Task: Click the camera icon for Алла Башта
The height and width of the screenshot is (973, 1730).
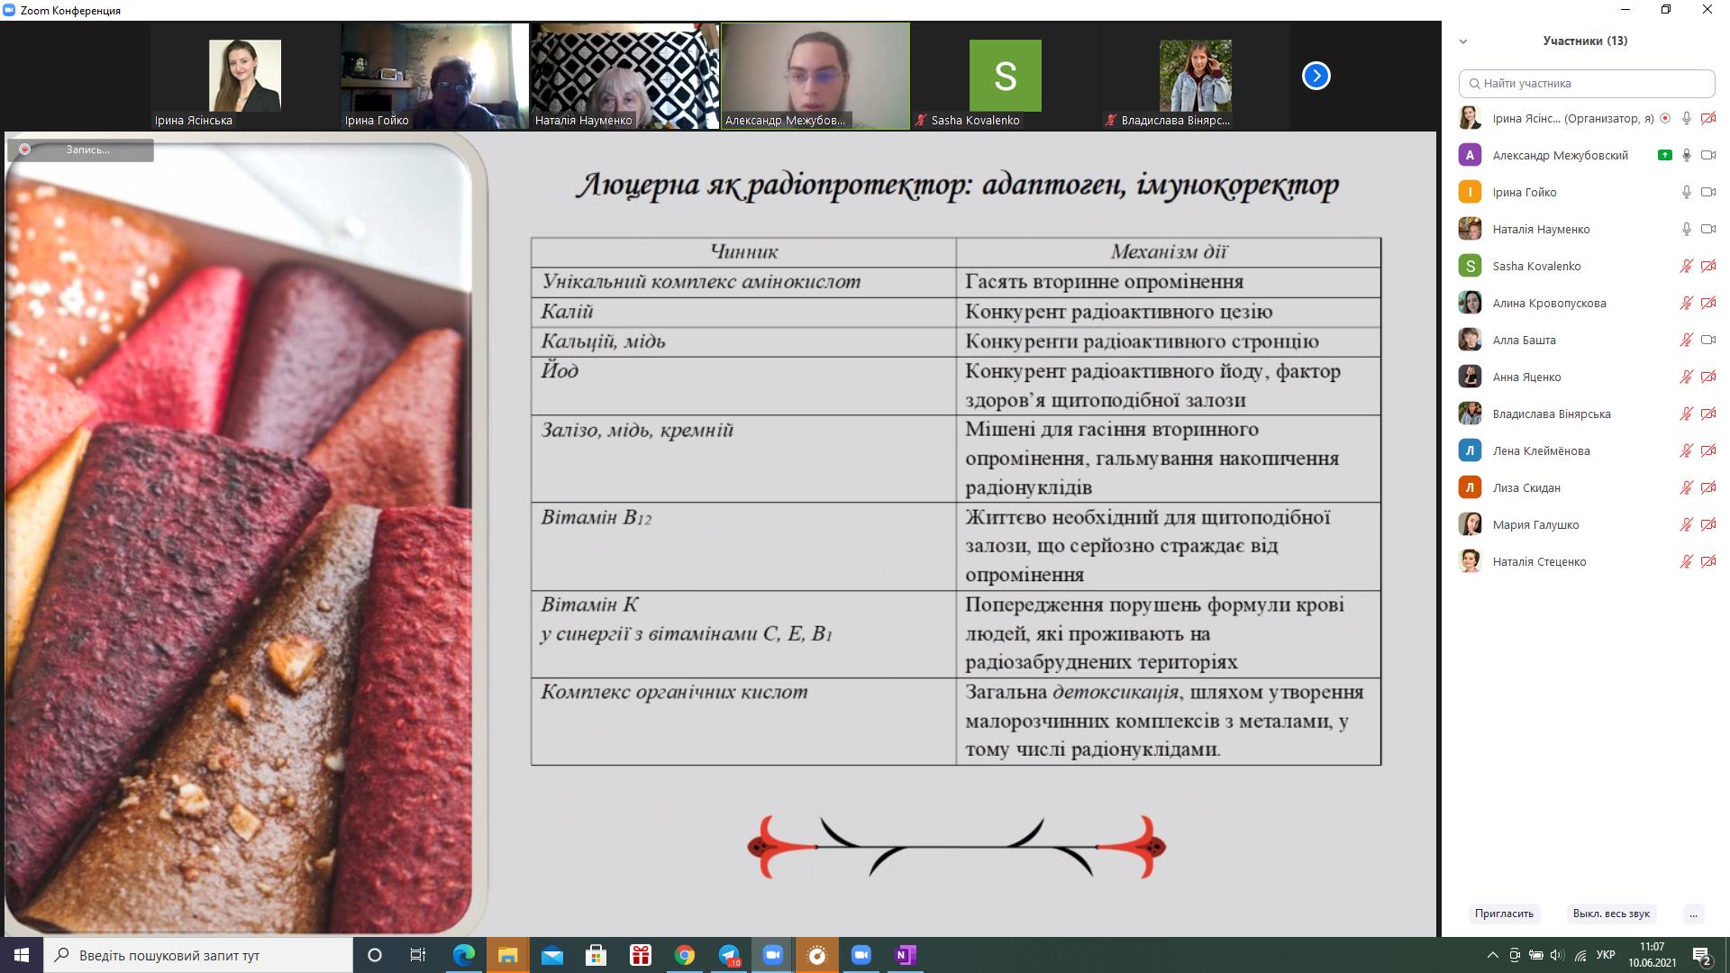Action: pos(1707,340)
